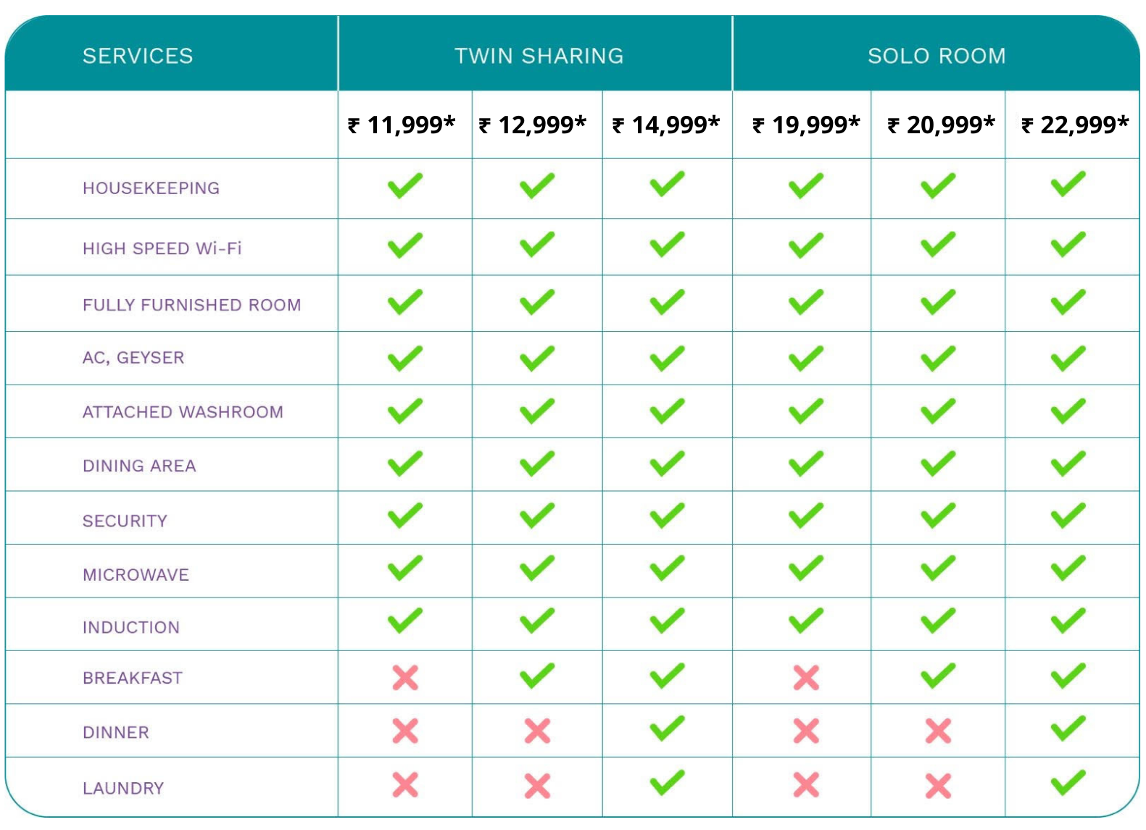The image size is (1146, 830).
Task: Click the red cross for Dinner under ₹ 20,999
Action: [x=938, y=731]
